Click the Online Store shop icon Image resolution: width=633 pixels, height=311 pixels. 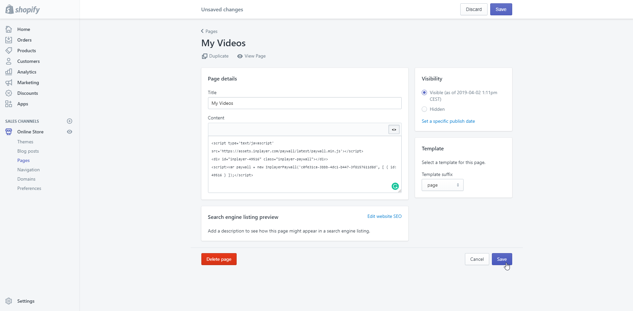tap(9, 132)
